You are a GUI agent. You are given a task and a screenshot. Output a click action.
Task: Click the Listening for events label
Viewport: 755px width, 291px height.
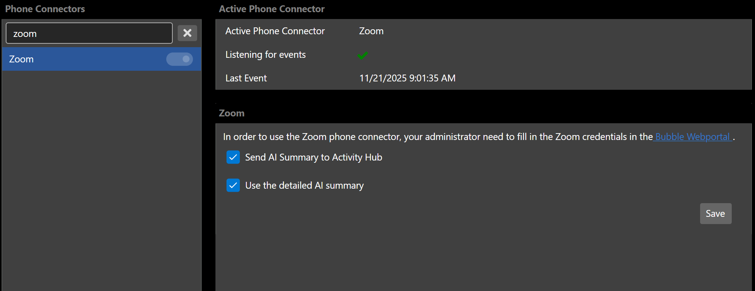(265, 55)
